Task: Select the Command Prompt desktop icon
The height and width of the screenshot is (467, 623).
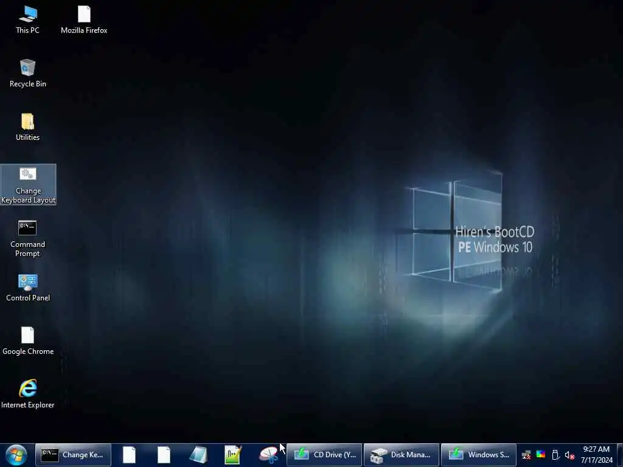Action: [27, 238]
